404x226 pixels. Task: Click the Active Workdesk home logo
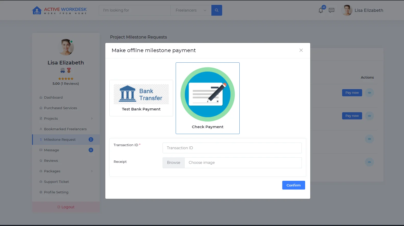click(59, 10)
